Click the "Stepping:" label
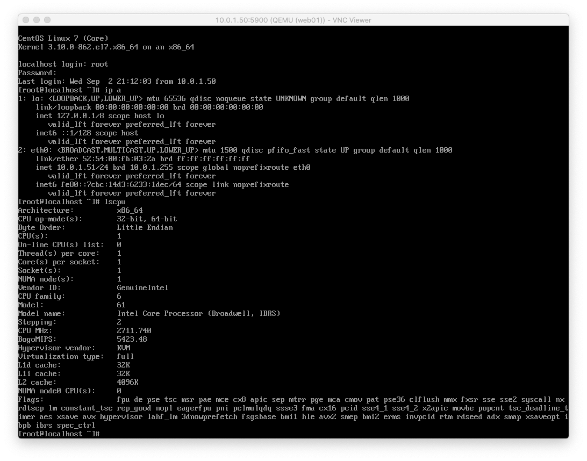 (x=38, y=322)
